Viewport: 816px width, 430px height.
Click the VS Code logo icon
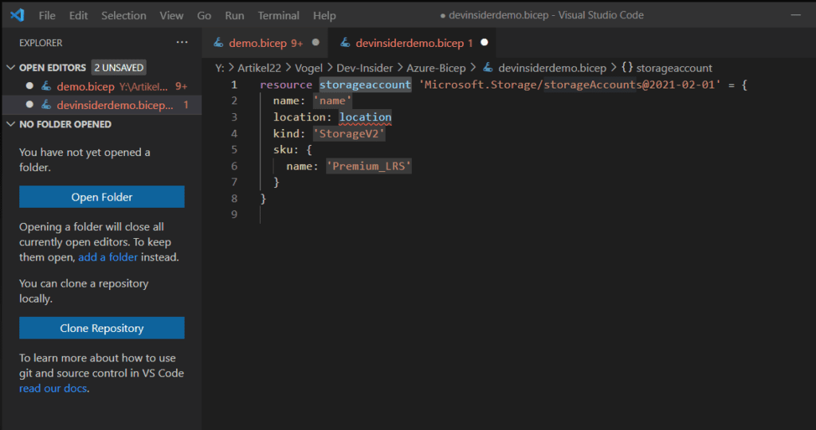[18, 14]
